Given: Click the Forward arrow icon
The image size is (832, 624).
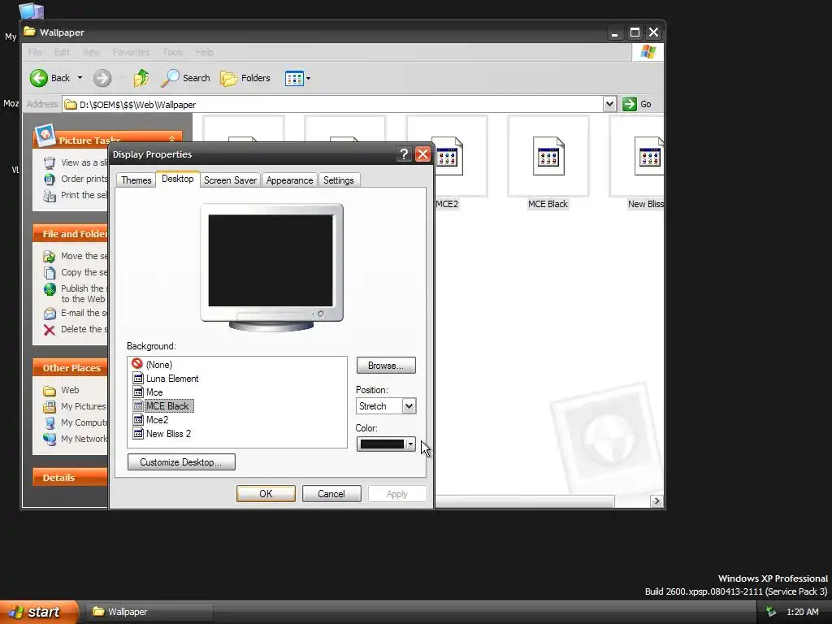Looking at the screenshot, I should coord(102,78).
